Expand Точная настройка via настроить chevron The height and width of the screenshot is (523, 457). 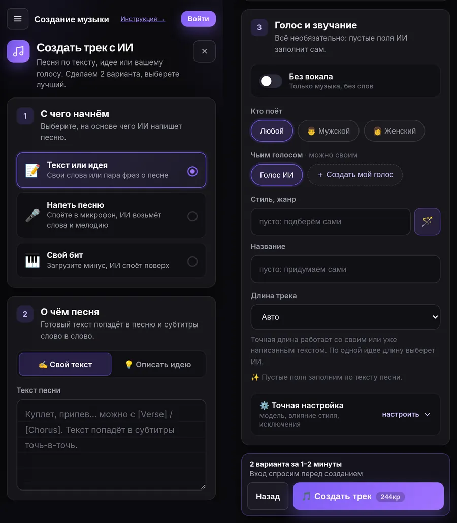click(x=406, y=414)
